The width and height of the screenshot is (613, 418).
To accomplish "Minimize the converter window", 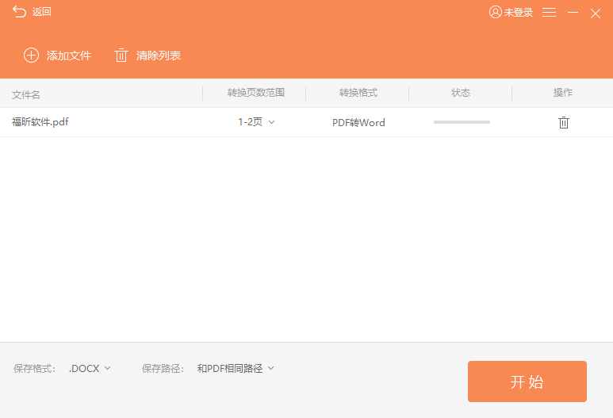I will [x=573, y=13].
